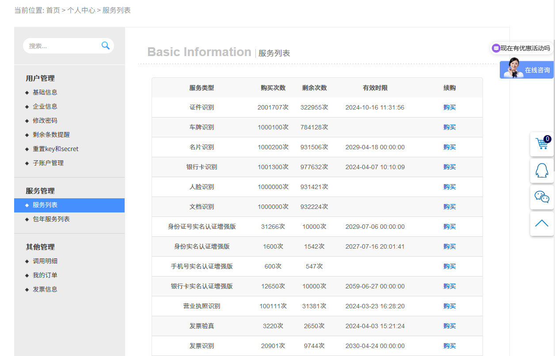Image resolution: width=555 pixels, height=356 pixels.
Task: Click the QQ penguin contact icon
Action: pos(542,170)
